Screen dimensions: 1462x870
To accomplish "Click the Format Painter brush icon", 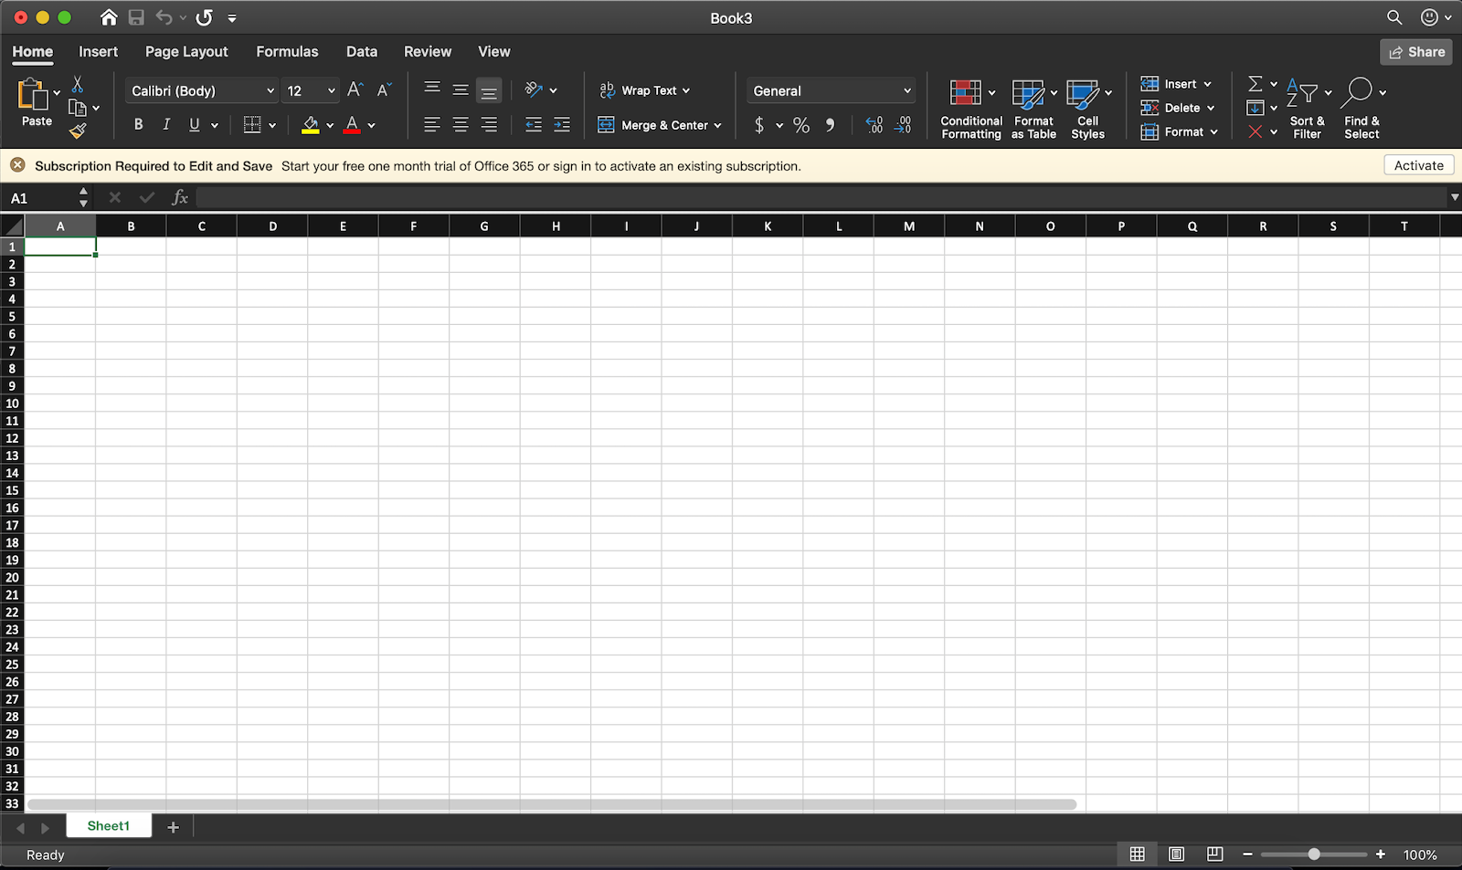I will [x=78, y=131].
